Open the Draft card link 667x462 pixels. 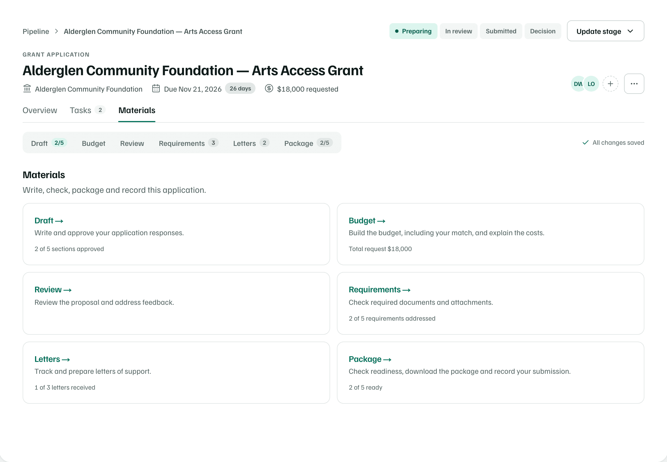coord(49,221)
